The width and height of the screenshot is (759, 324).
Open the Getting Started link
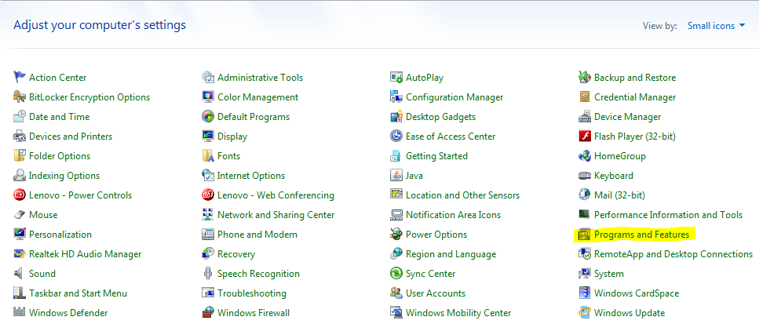[x=436, y=156]
